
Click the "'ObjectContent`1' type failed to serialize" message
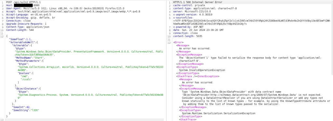250,59
